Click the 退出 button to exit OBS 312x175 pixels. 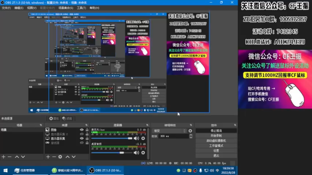tap(216, 156)
